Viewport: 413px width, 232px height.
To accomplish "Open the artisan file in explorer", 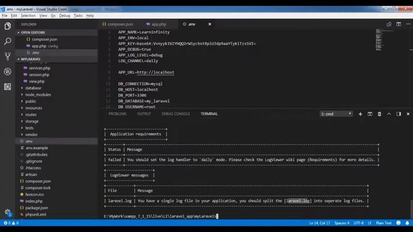I will click(x=31, y=175).
